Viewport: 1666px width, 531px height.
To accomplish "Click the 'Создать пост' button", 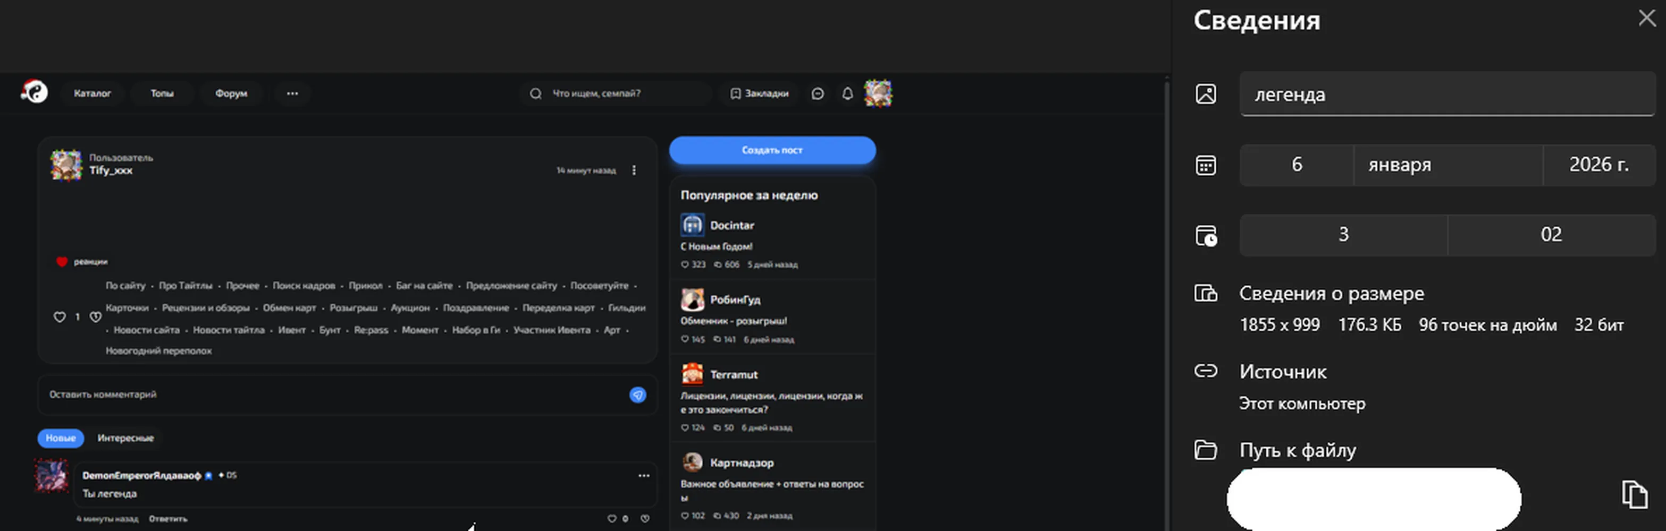I will (x=772, y=150).
